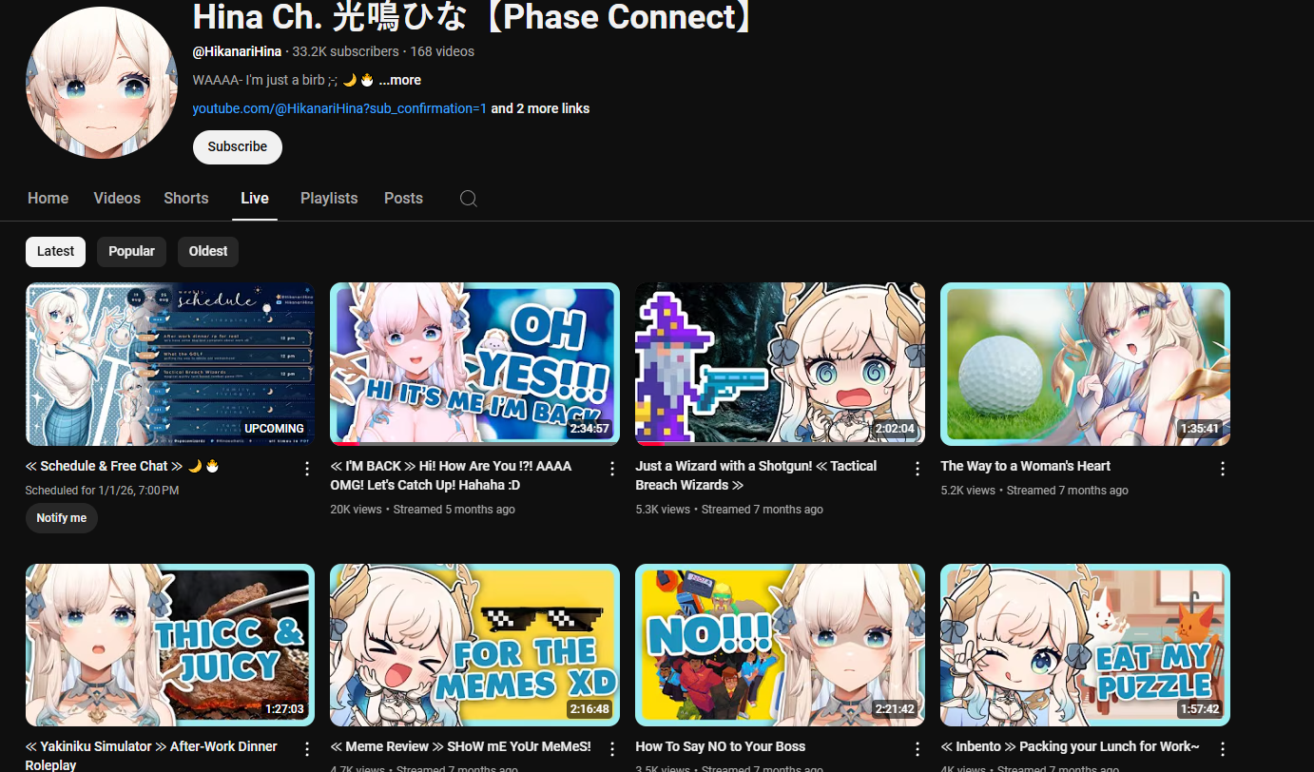Screen dimensions: 1314x772
Task: Open Just a Wizard with a Shotgun title
Action: pyautogui.click(x=756, y=475)
